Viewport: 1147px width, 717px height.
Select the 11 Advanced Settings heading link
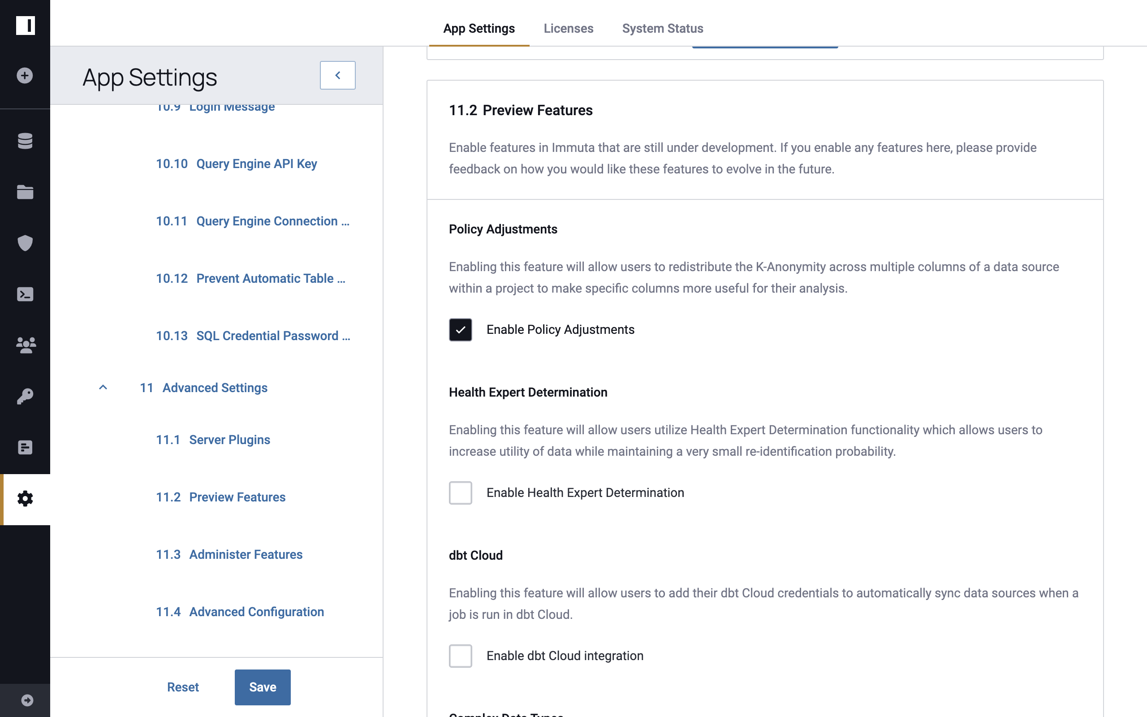click(203, 388)
